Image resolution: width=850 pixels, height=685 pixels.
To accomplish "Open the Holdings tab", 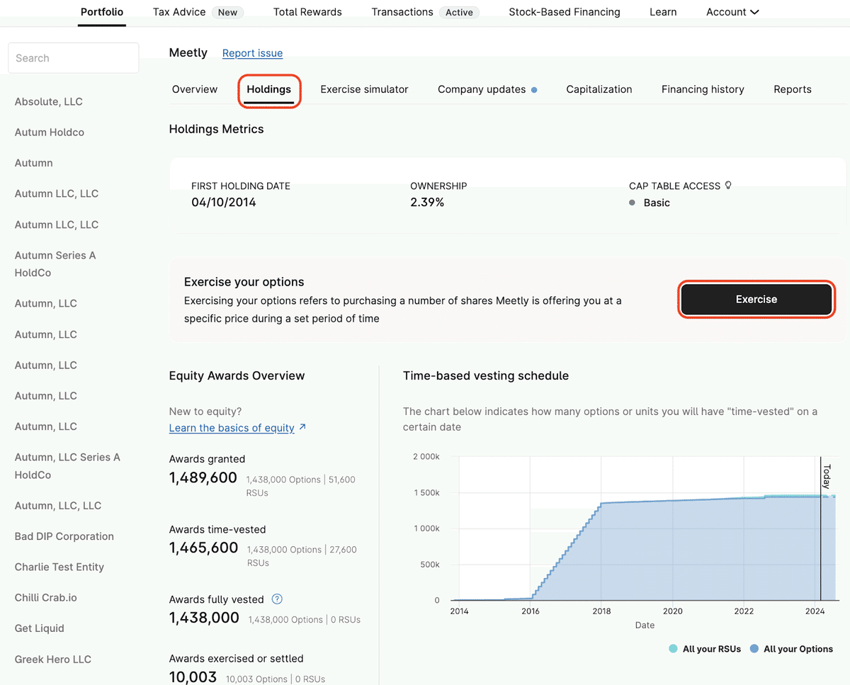I will point(268,89).
